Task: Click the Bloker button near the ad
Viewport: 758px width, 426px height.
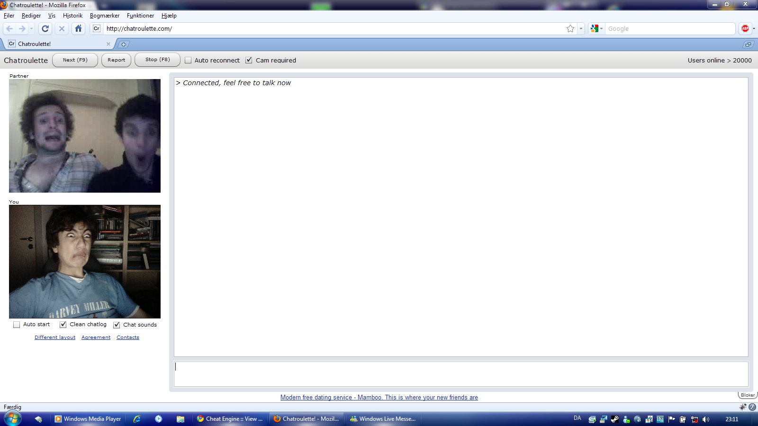Action: pyautogui.click(x=748, y=395)
